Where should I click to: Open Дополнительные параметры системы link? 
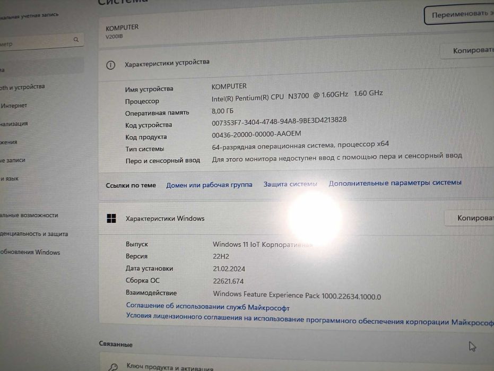(395, 183)
